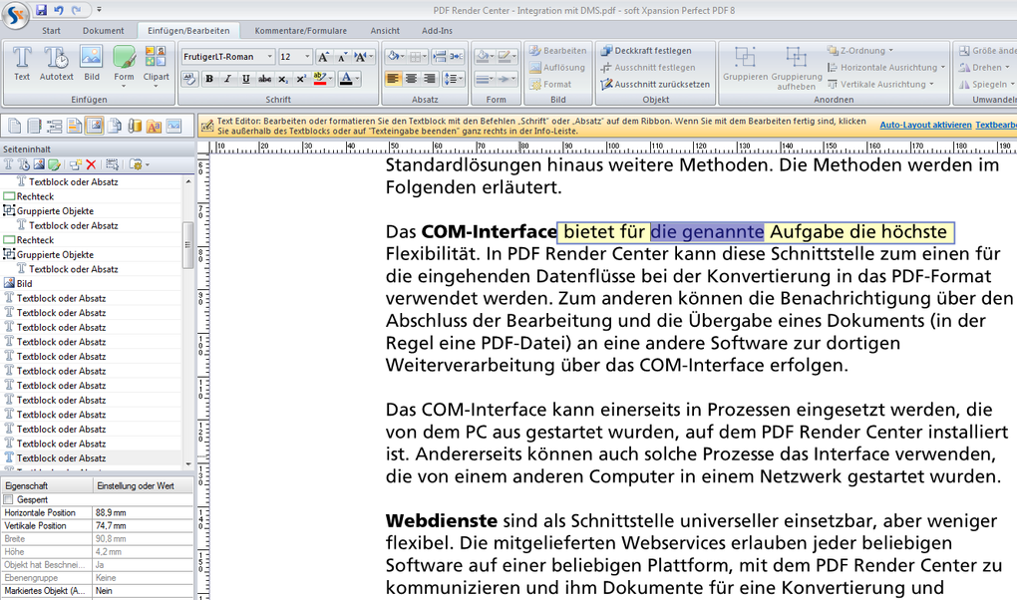Image resolution: width=1017 pixels, height=600 pixels.
Task: Click the Spiegeln button
Action: pos(984,85)
